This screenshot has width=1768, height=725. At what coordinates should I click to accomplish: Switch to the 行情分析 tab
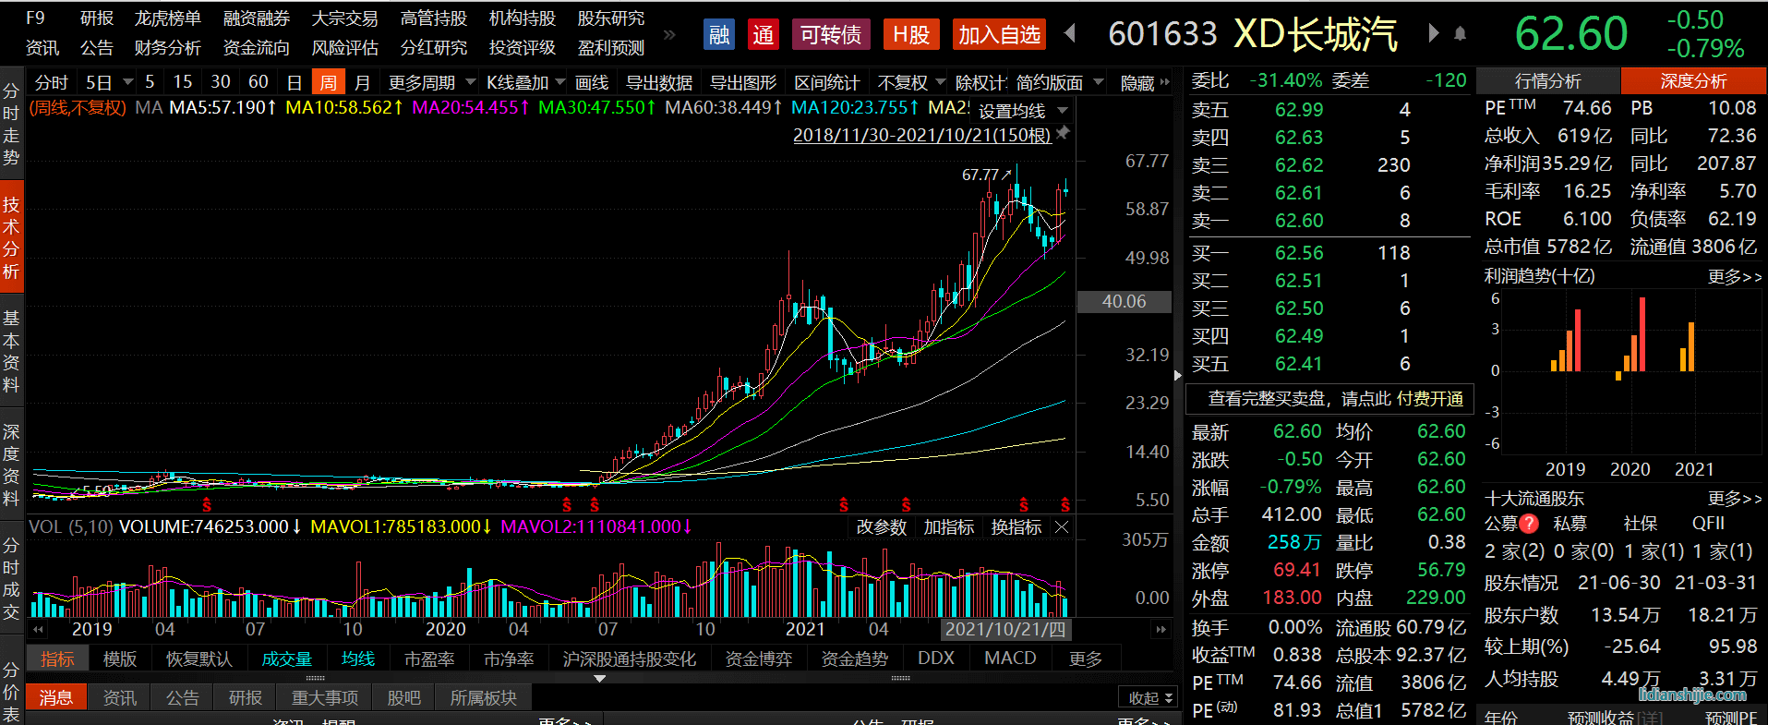pyautogui.click(x=1547, y=81)
